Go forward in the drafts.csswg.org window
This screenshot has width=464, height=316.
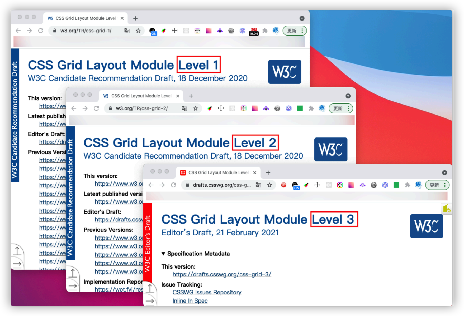(162, 185)
